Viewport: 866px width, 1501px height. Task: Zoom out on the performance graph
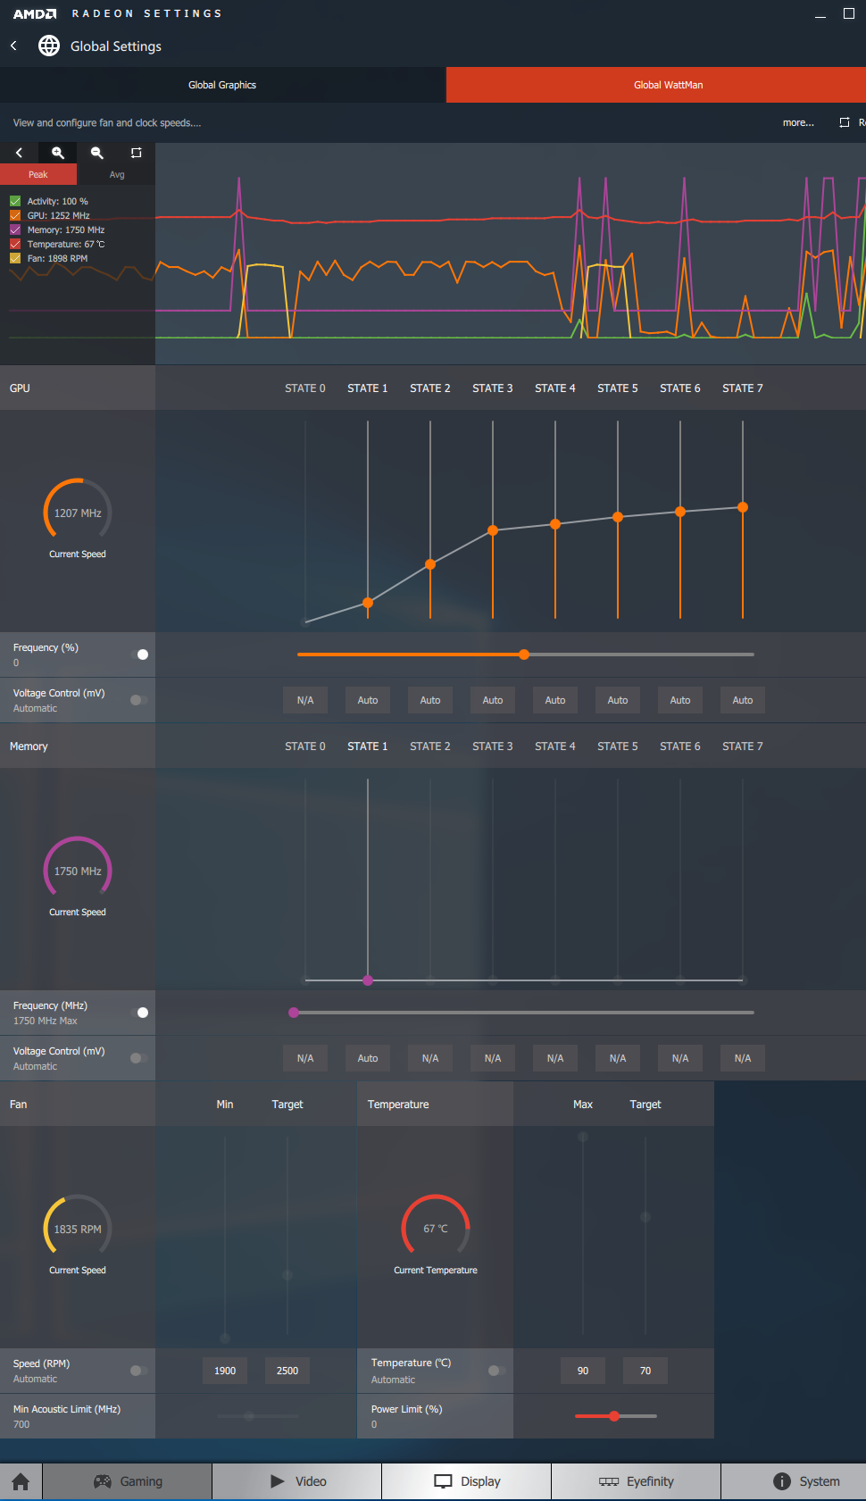tap(97, 153)
